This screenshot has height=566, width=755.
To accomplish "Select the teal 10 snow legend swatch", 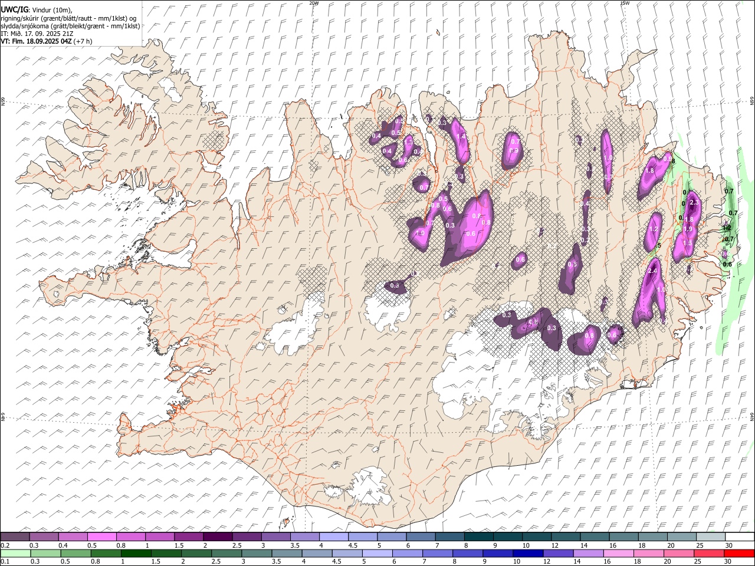I will (536, 537).
